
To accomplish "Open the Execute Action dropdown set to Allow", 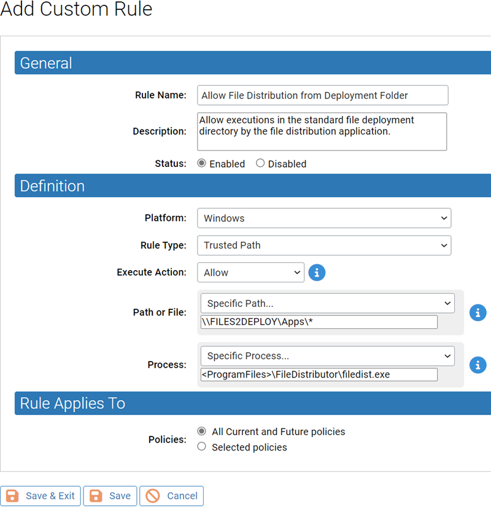I will point(250,273).
